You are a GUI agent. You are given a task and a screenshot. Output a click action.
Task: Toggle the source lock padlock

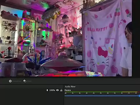coord(61,90)
